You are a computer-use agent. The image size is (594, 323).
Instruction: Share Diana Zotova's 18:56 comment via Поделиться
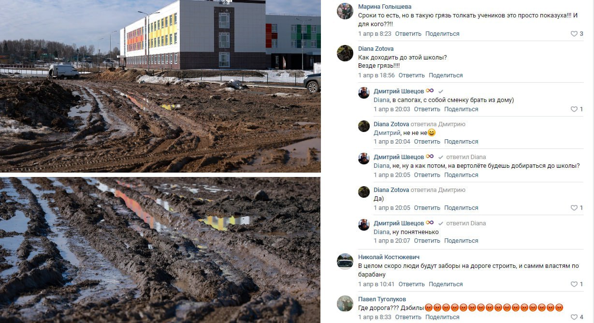pos(446,75)
